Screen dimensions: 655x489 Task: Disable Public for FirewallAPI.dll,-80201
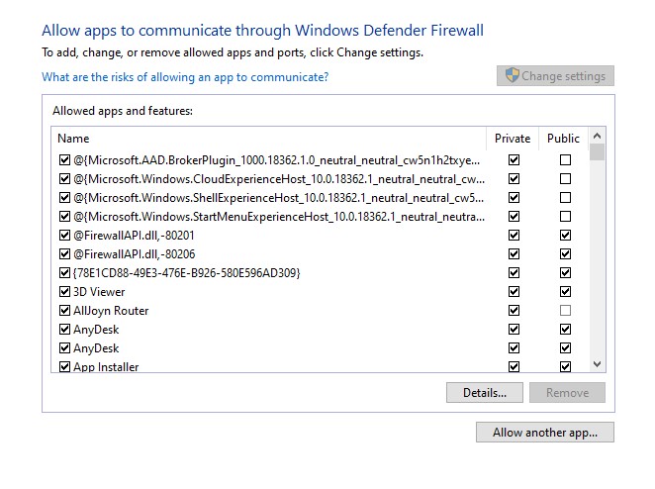(565, 236)
